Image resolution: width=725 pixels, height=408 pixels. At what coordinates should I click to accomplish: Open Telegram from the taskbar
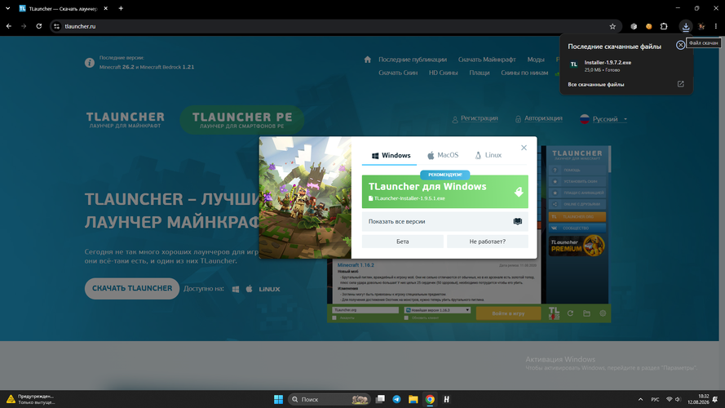(x=396, y=399)
